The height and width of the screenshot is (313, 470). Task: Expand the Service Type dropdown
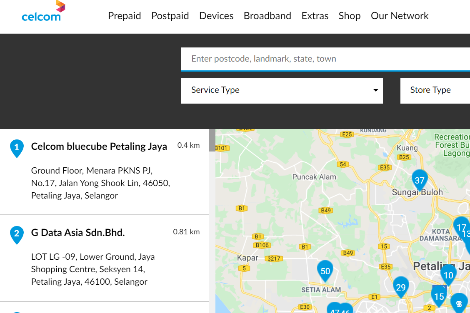[282, 90]
